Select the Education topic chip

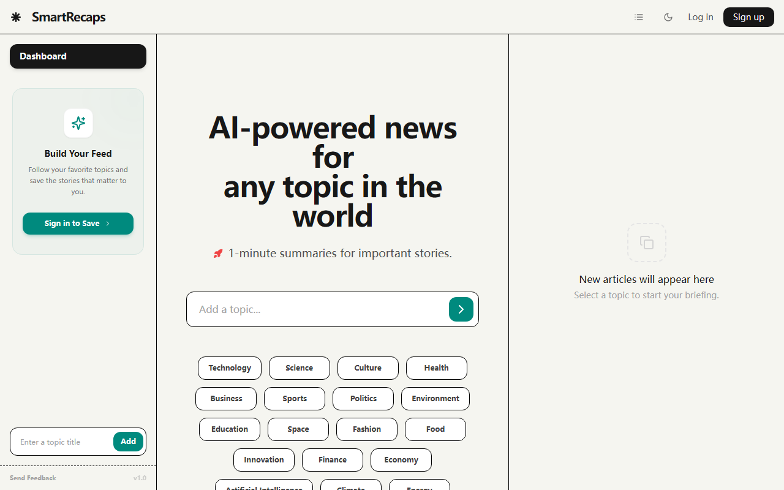click(230, 429)
